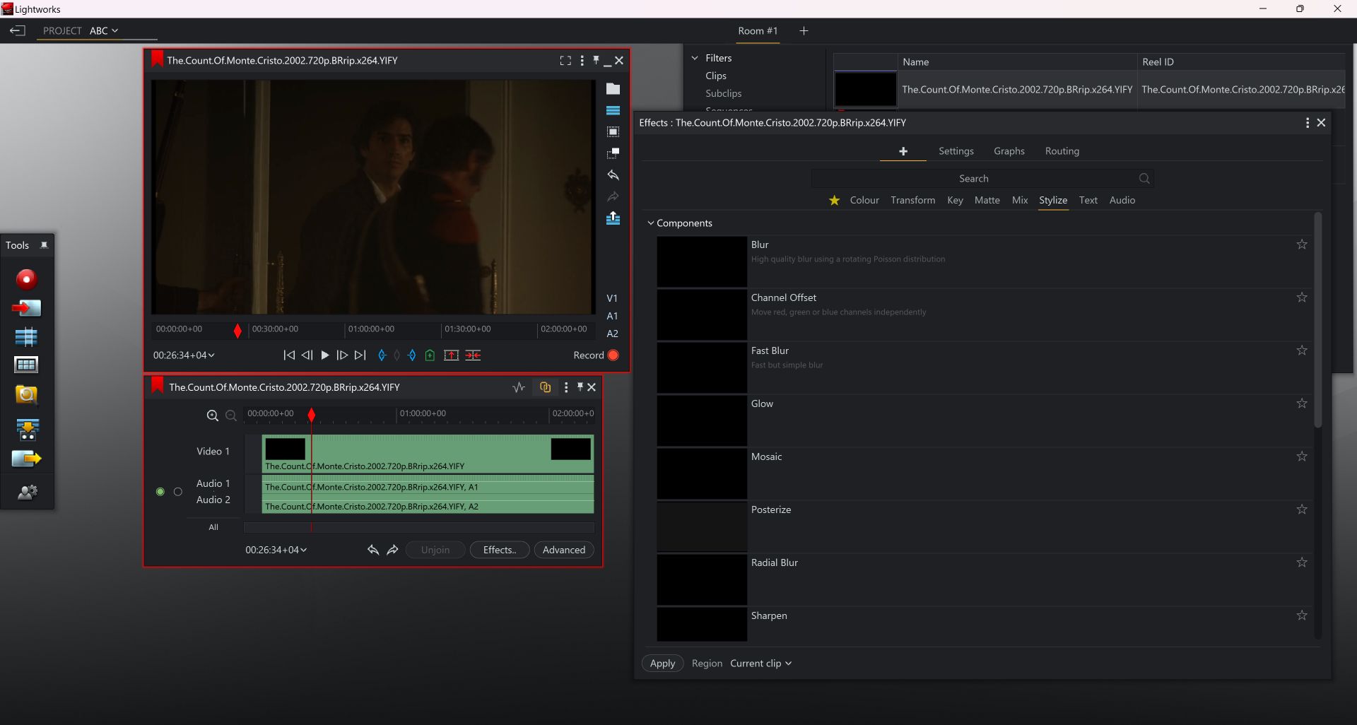Click the timeline redo arrow
The width and height of the screenshot is (1357, 725).
[393, 550]
